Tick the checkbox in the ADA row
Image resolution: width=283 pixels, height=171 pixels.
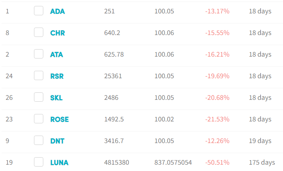point(38,11)
